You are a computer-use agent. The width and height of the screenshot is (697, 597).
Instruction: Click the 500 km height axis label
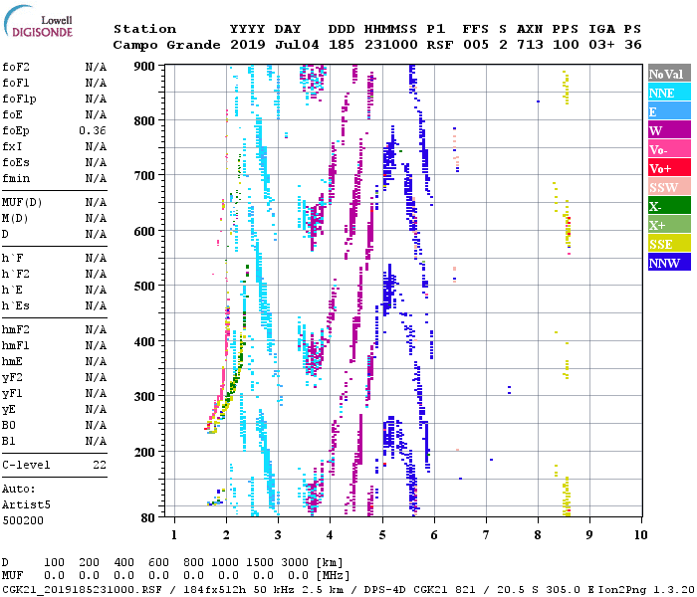coord(144,287)
